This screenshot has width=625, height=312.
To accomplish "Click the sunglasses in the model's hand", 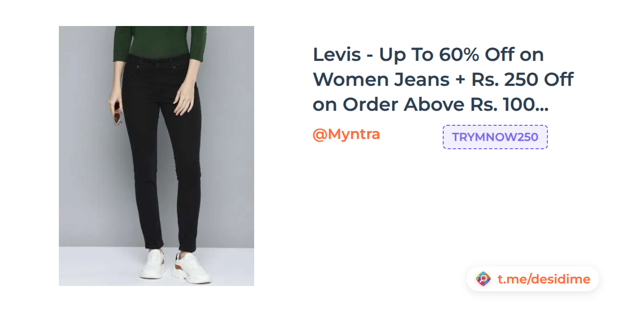I will pyautogui.click(x=118, y=114).
